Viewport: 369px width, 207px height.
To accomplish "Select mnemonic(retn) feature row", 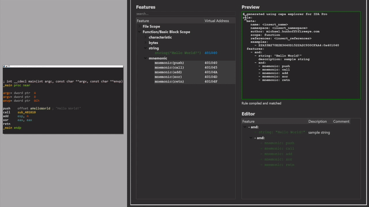I will click(169, 82).
